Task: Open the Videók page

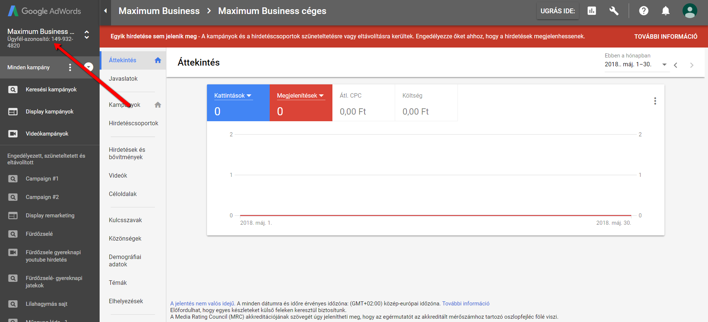Action: point(118,175)
